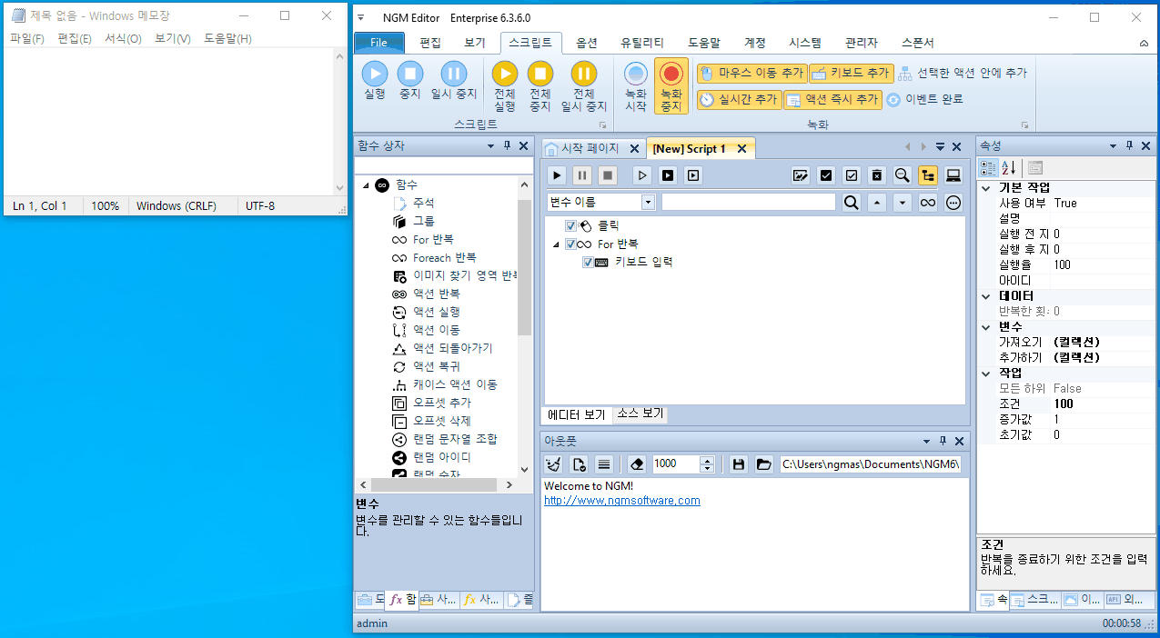Open the 아웃풋 panel options dropdown arrow
This screenshot has height=638, width=1160.
[x=926, y=441]
